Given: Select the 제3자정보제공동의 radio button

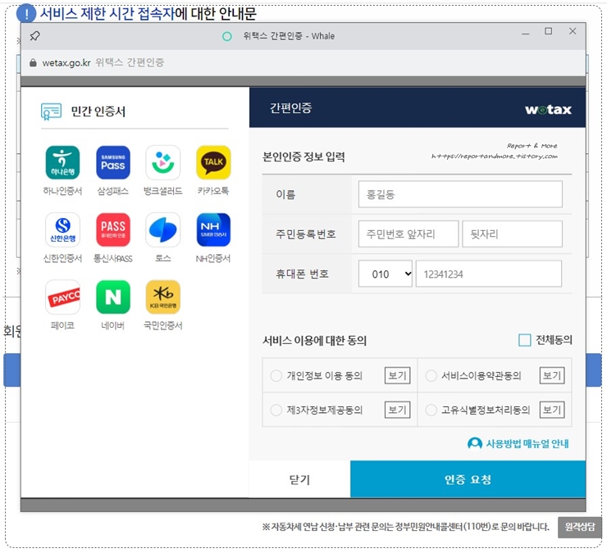Looking at the screenshot, I should 276,410.
